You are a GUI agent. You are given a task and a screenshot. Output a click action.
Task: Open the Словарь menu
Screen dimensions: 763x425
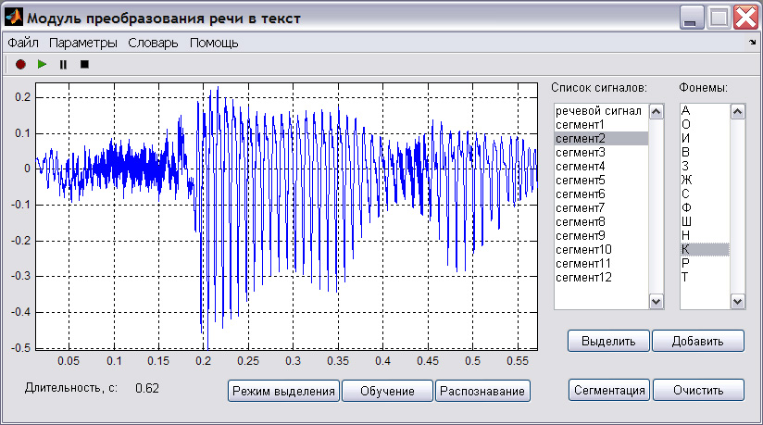(154, 43)
